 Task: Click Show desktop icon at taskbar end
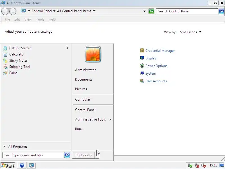[x=222, y=165]
